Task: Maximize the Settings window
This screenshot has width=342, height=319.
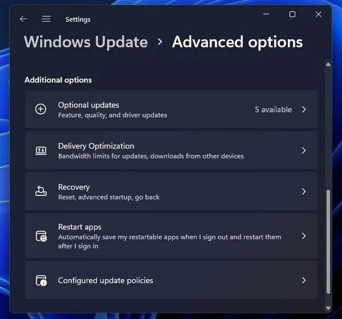Action: (x=292, y=14)
